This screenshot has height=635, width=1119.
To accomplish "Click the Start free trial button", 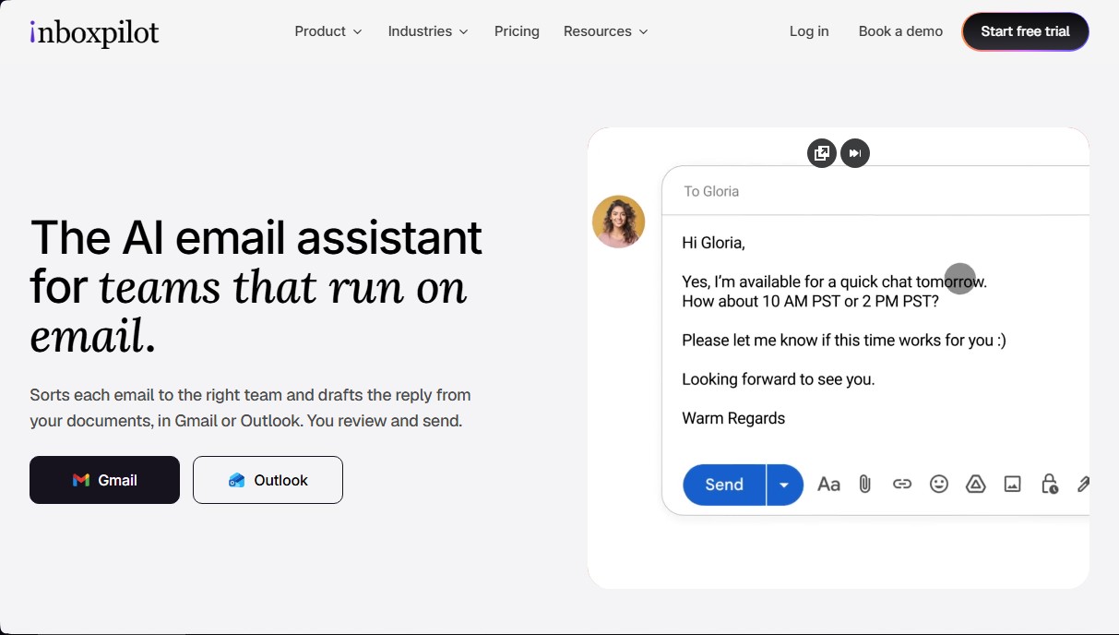I will pos(1025,31).
